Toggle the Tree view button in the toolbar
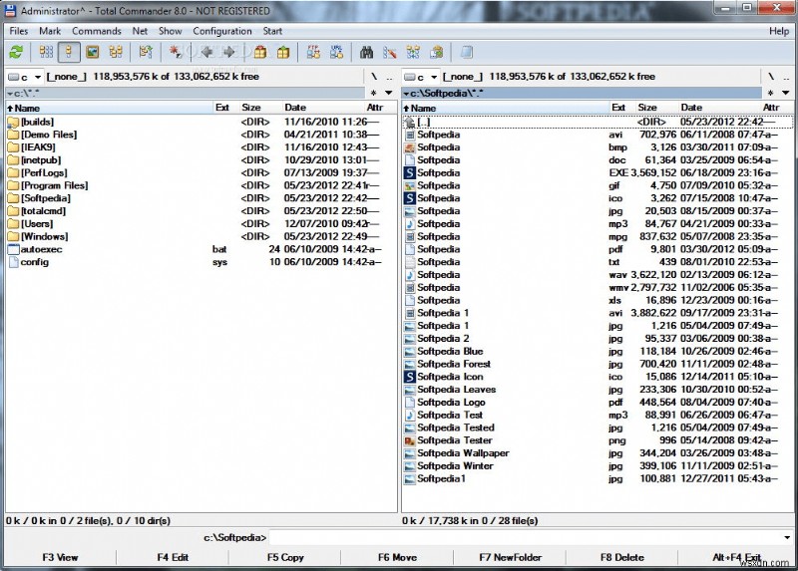This screenshot has width=798, height=571. click(116, 52)
